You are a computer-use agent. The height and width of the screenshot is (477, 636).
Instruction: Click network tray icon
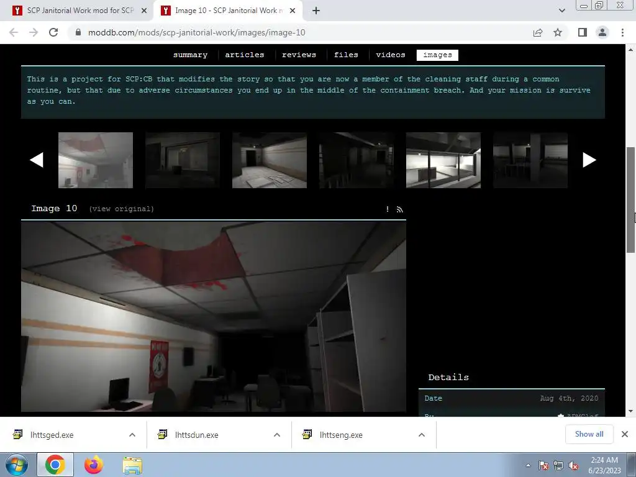click(x=558, y=466)
